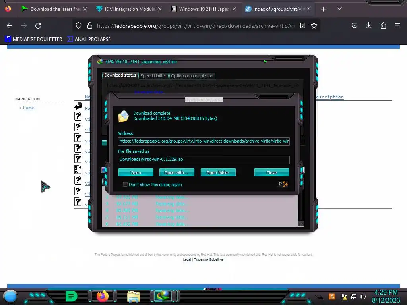The width and height of the screenshot is (407, 305).
Task: Open the Firefox downloads panel
Action: (x=368, y=25)
